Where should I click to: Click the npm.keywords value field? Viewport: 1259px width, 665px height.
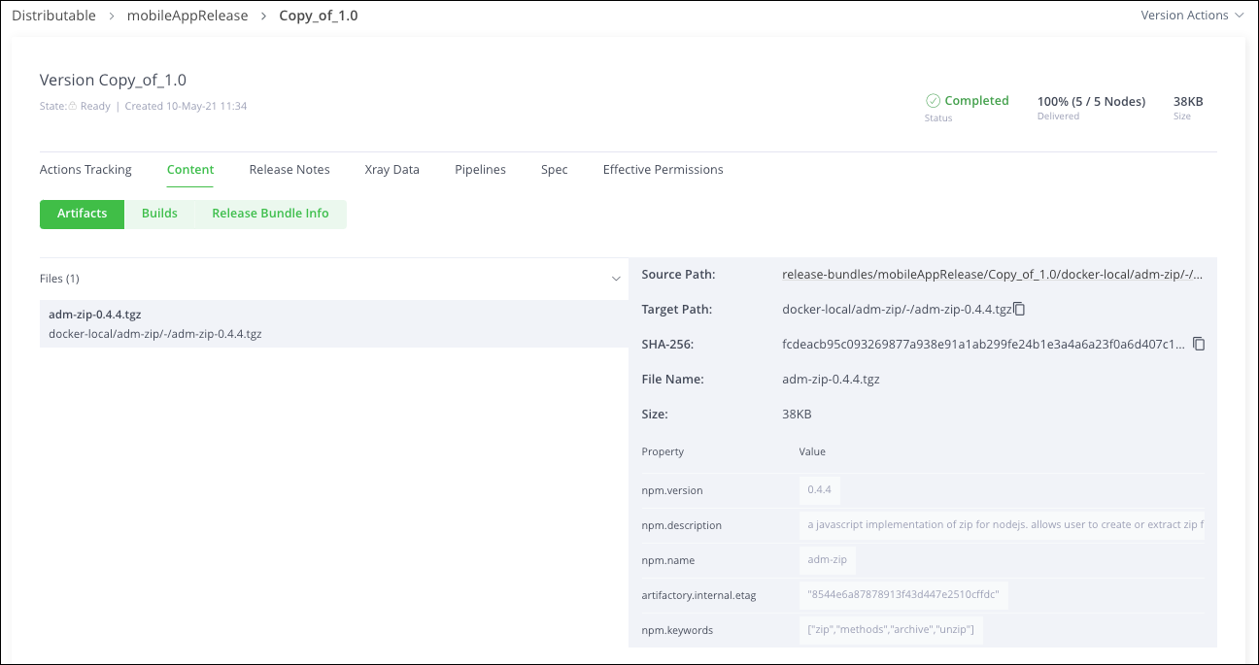891,629
